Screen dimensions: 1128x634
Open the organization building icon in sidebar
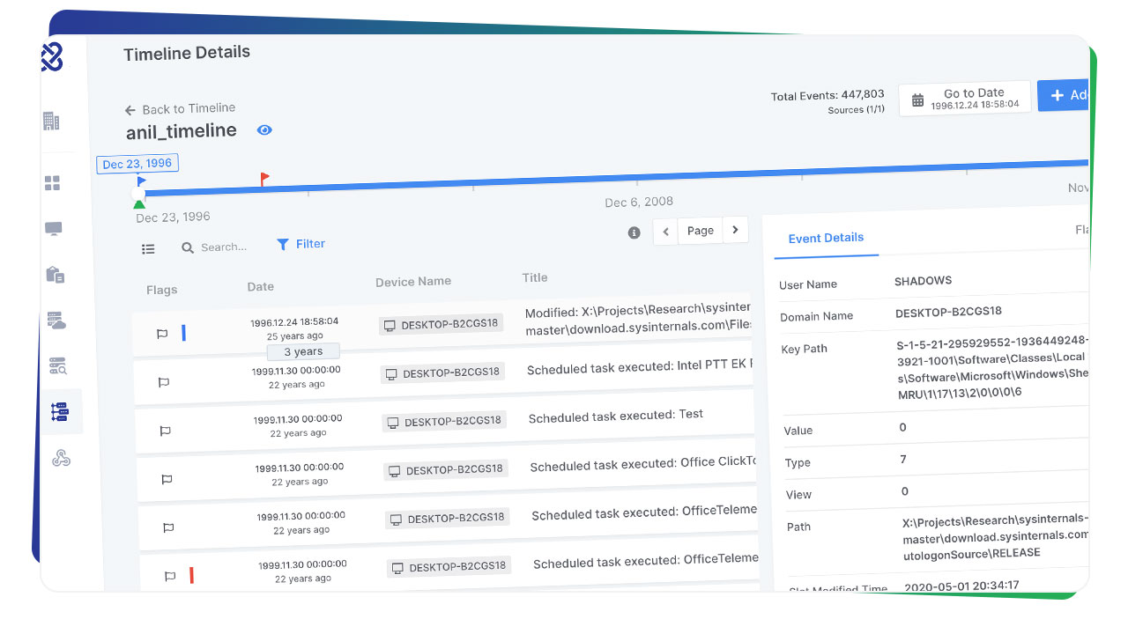point(51,121)
